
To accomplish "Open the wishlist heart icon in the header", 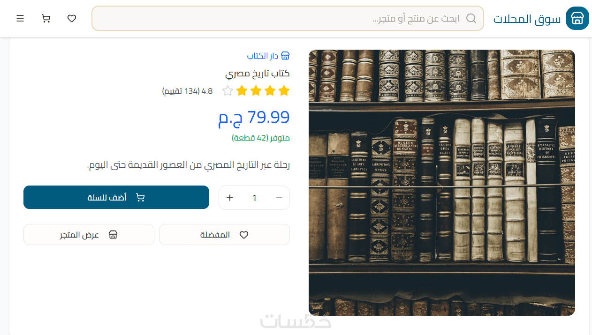I will pyautogui.click(x=72, y=18).
